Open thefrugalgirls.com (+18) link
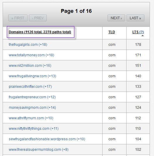Image resolution: width=154 pixels, height=156 pixels. [x=28, y=45]
